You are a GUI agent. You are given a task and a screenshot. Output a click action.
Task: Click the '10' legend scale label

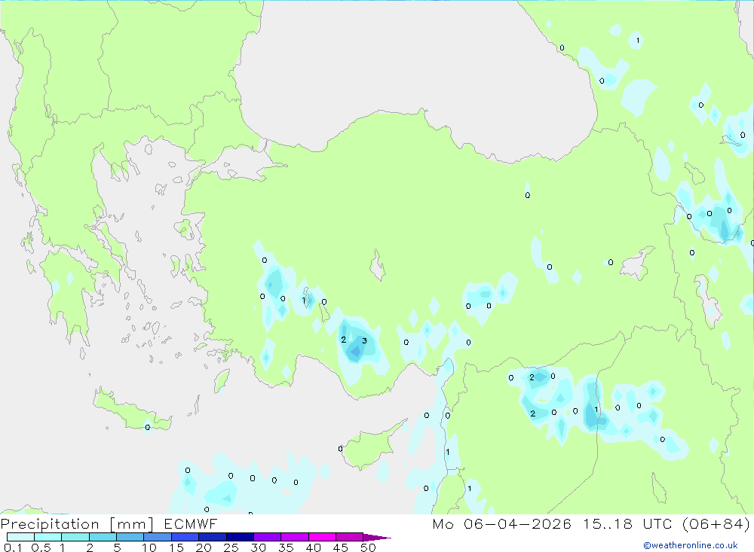tap(149, 547)
